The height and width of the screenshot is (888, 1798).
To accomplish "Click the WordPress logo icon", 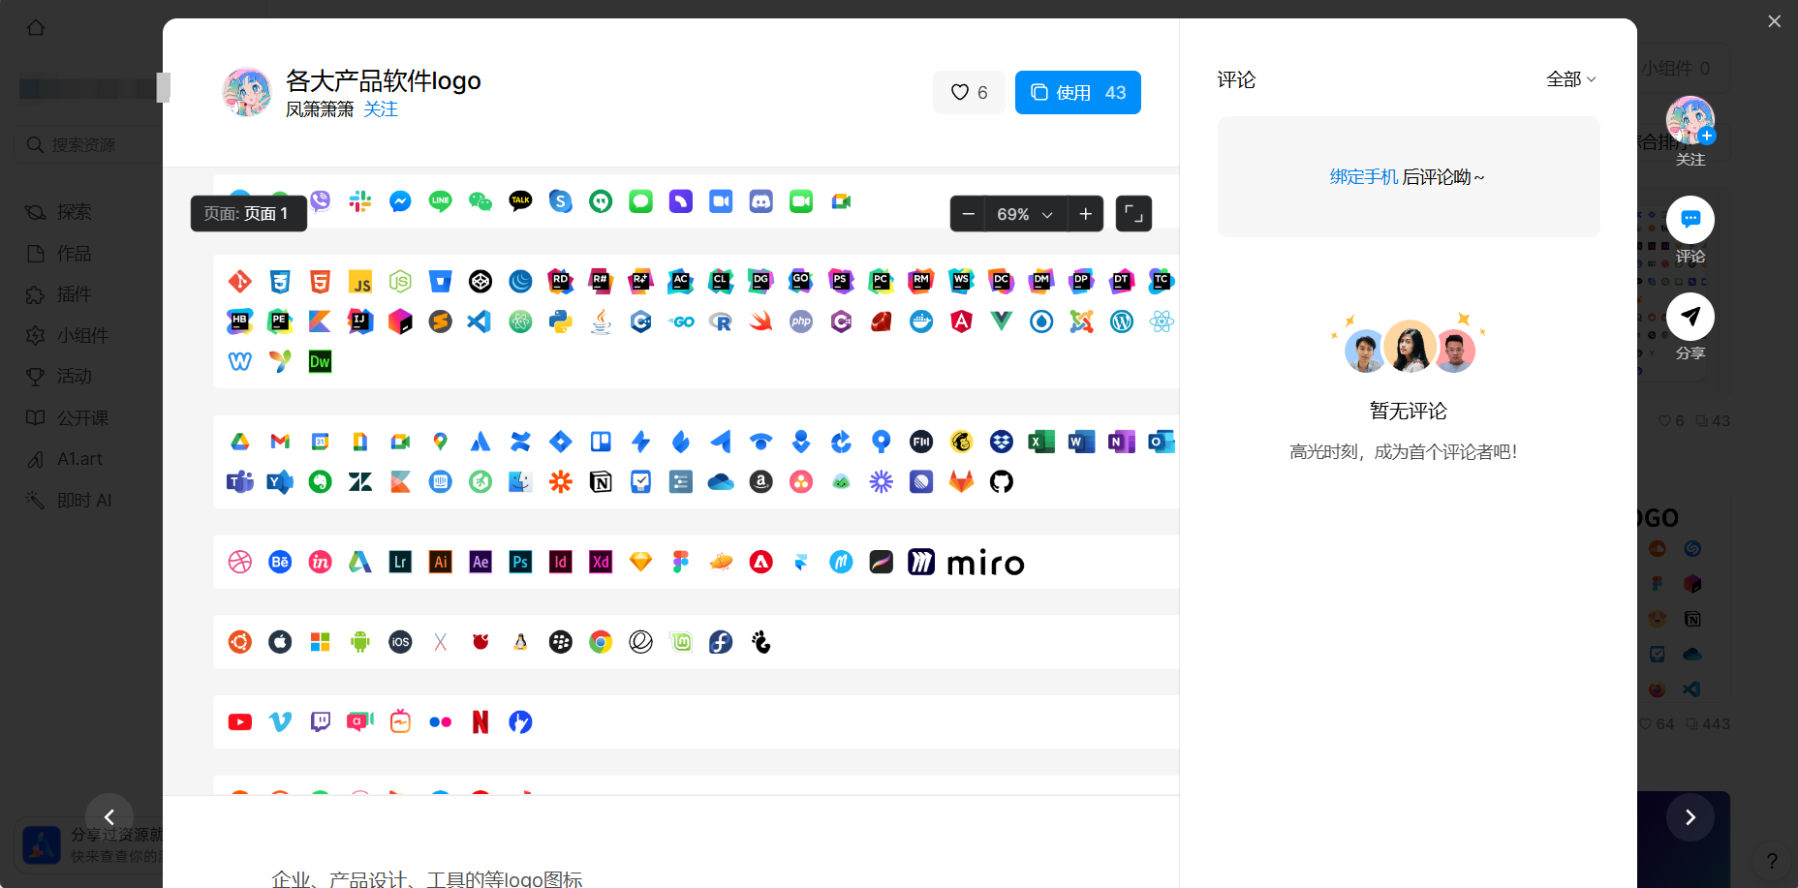I will pyautogui.click(x=1122, y=322).
